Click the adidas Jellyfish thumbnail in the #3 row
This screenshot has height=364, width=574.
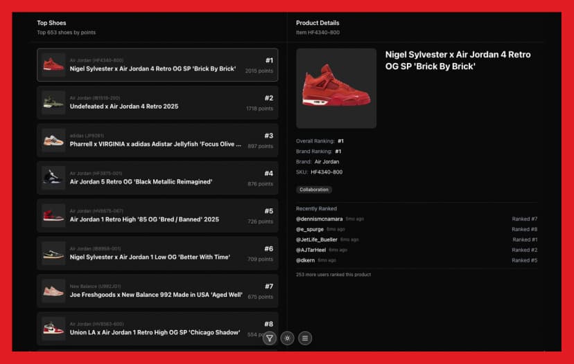pos(53,140)
